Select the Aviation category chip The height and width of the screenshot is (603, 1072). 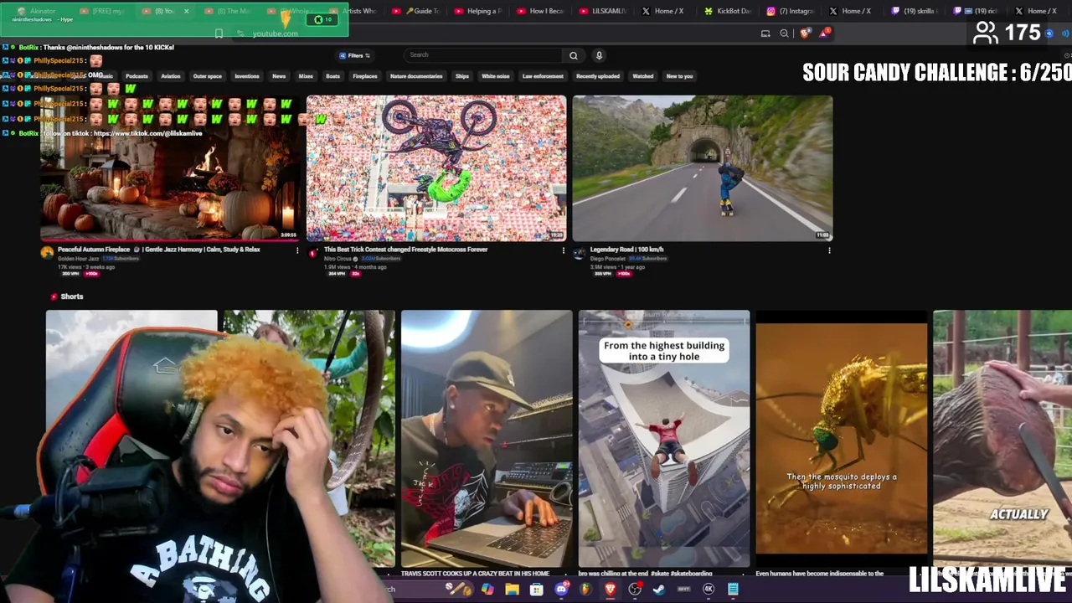pos(171,76)
